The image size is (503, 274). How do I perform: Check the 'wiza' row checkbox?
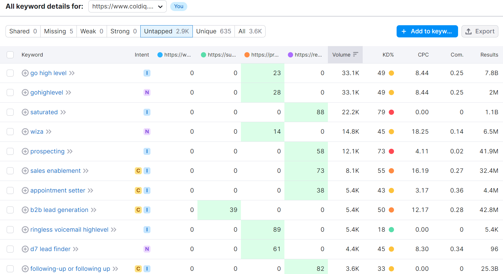point(10,132)
